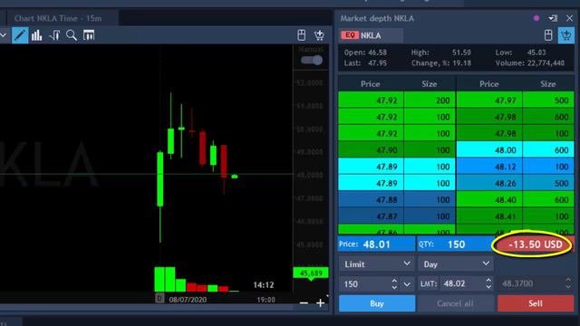Close the Market depth NKLA panel

click(569, 18)
